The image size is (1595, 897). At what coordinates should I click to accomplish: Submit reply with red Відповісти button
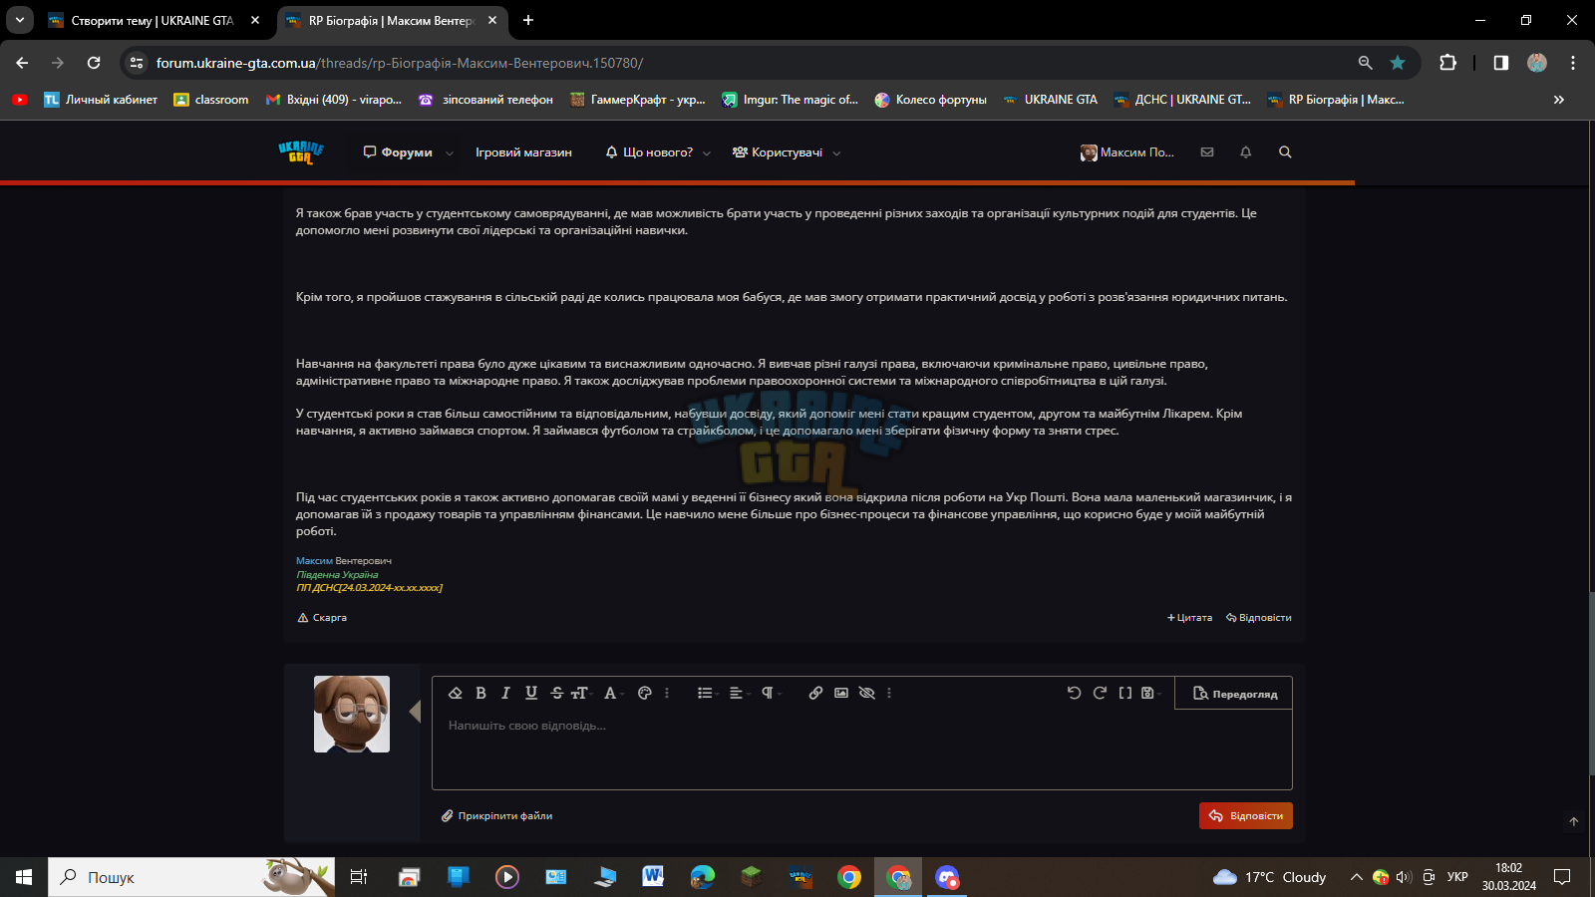[x=1246, y=815]
